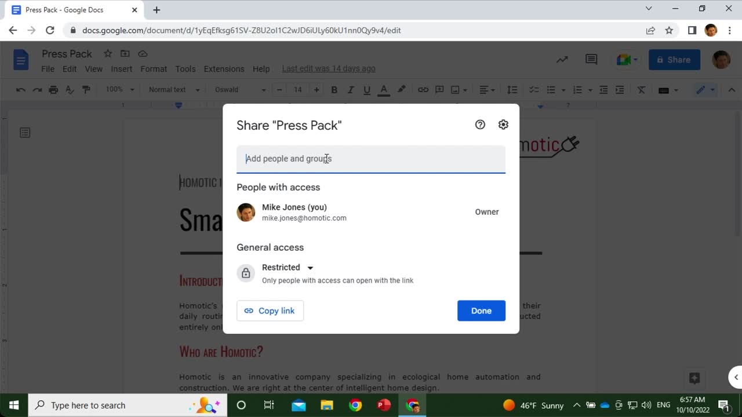Open share settings gear icon
The width and height of the screenshot is (742, 417).
pyautogui.click(x=503, y=125)
